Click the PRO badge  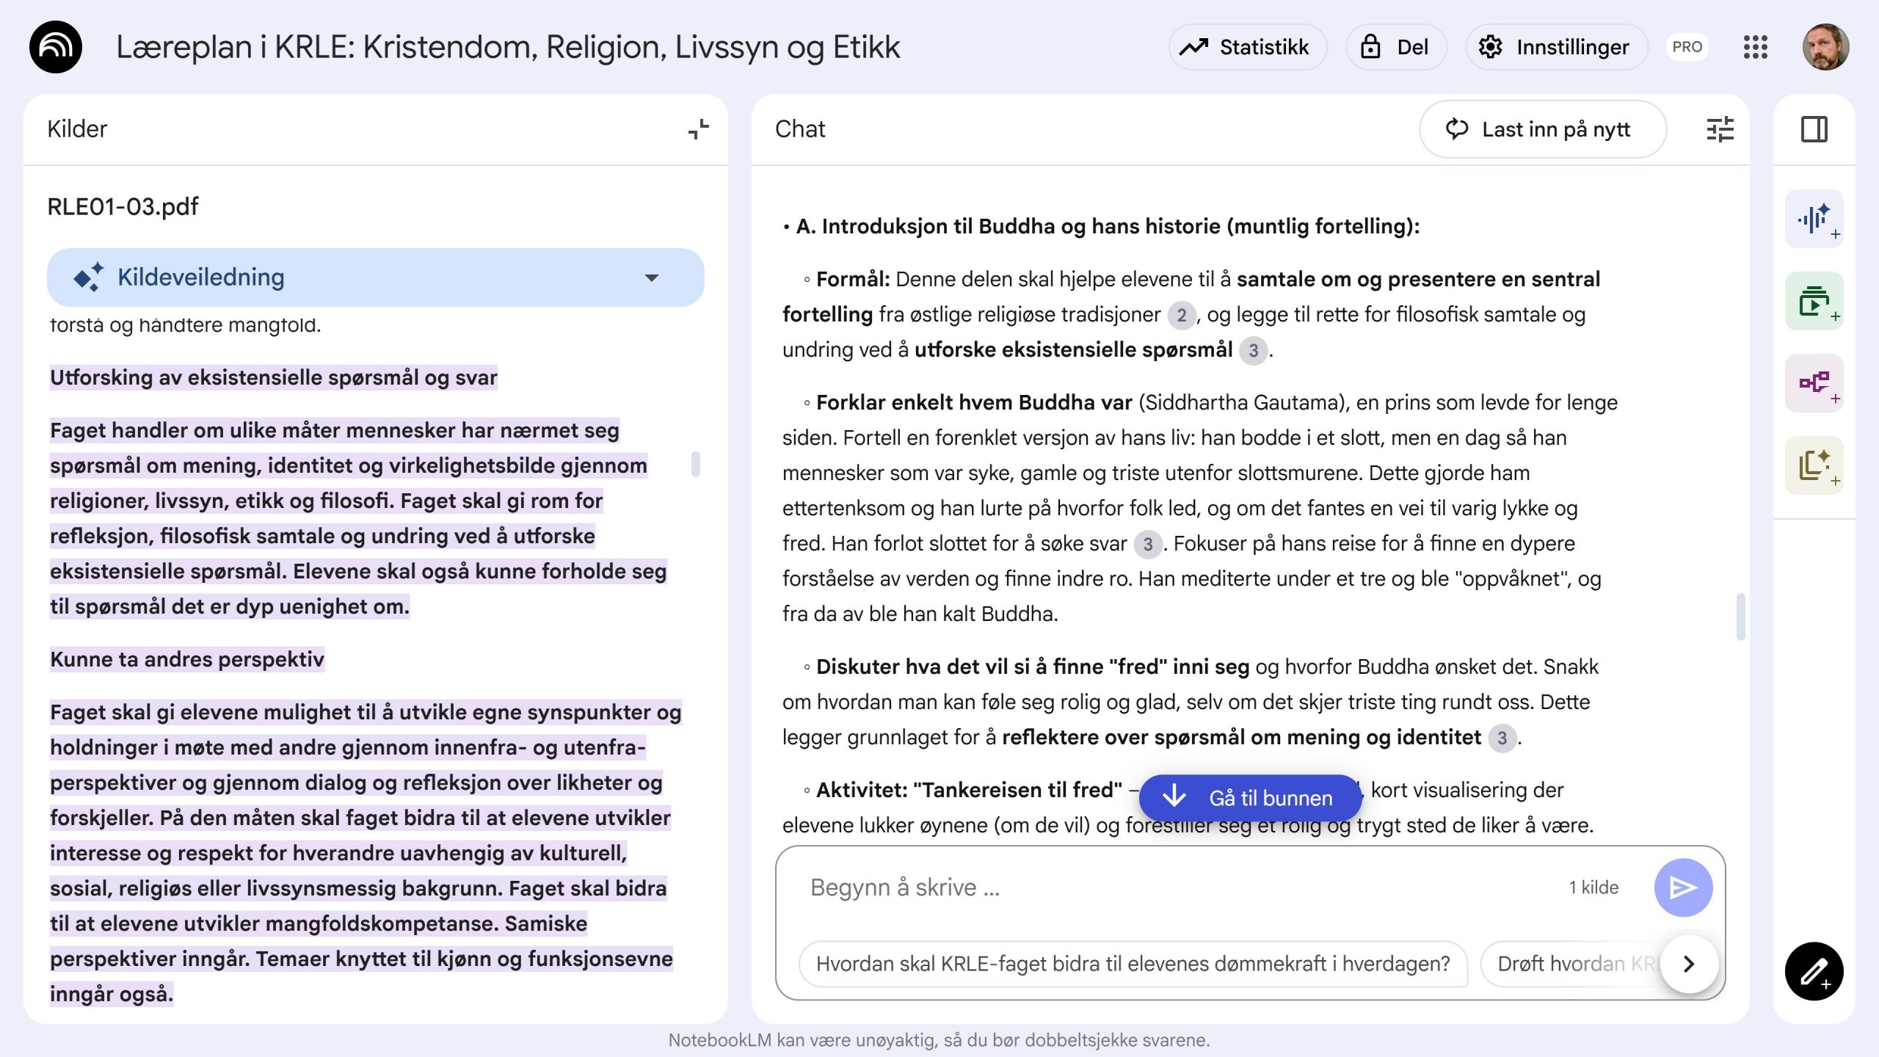click(x=1687, y=47)
